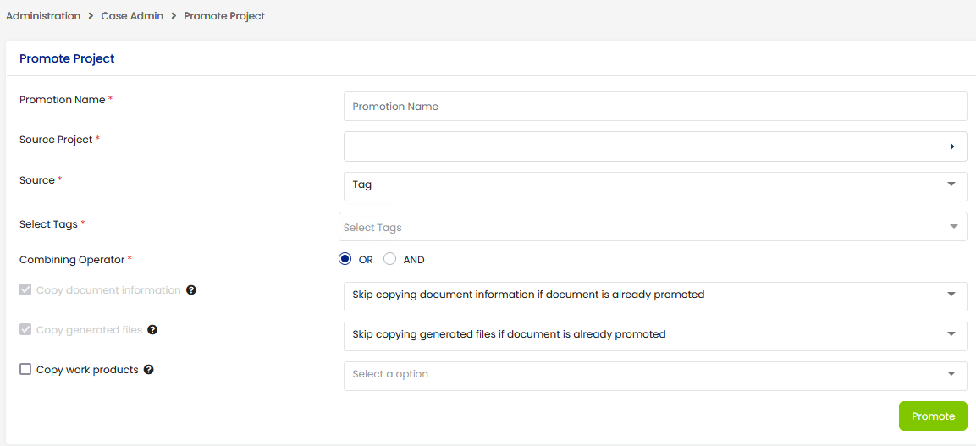
Task: Click the Combining Operator label
Action: 72,260
